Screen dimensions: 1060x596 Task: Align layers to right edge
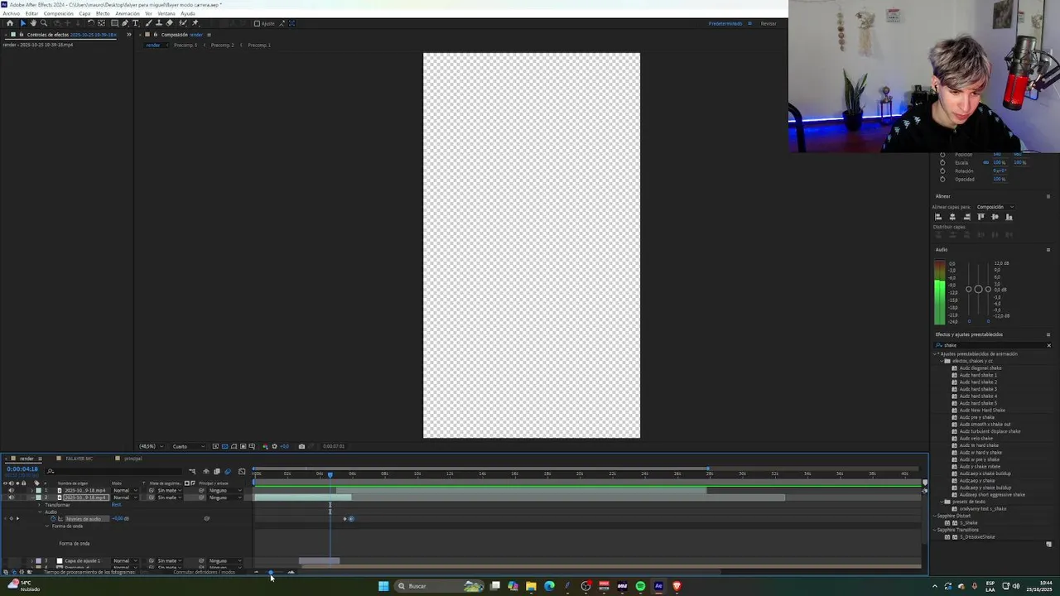coord(966,217)
